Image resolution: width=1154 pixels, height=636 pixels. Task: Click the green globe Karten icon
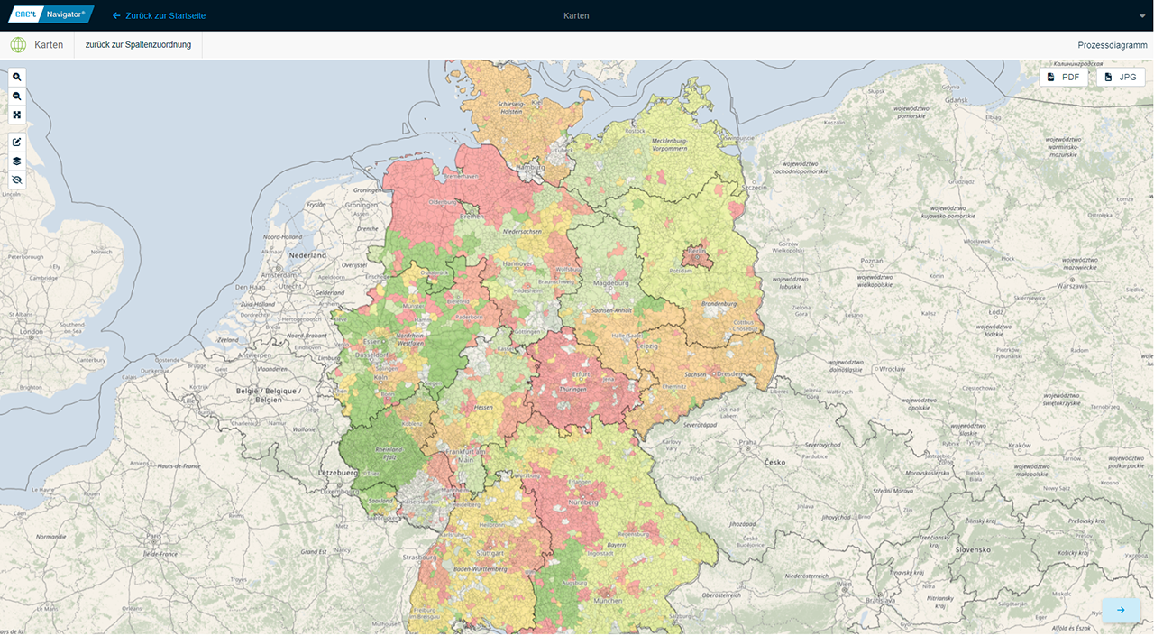pos(18,45)
